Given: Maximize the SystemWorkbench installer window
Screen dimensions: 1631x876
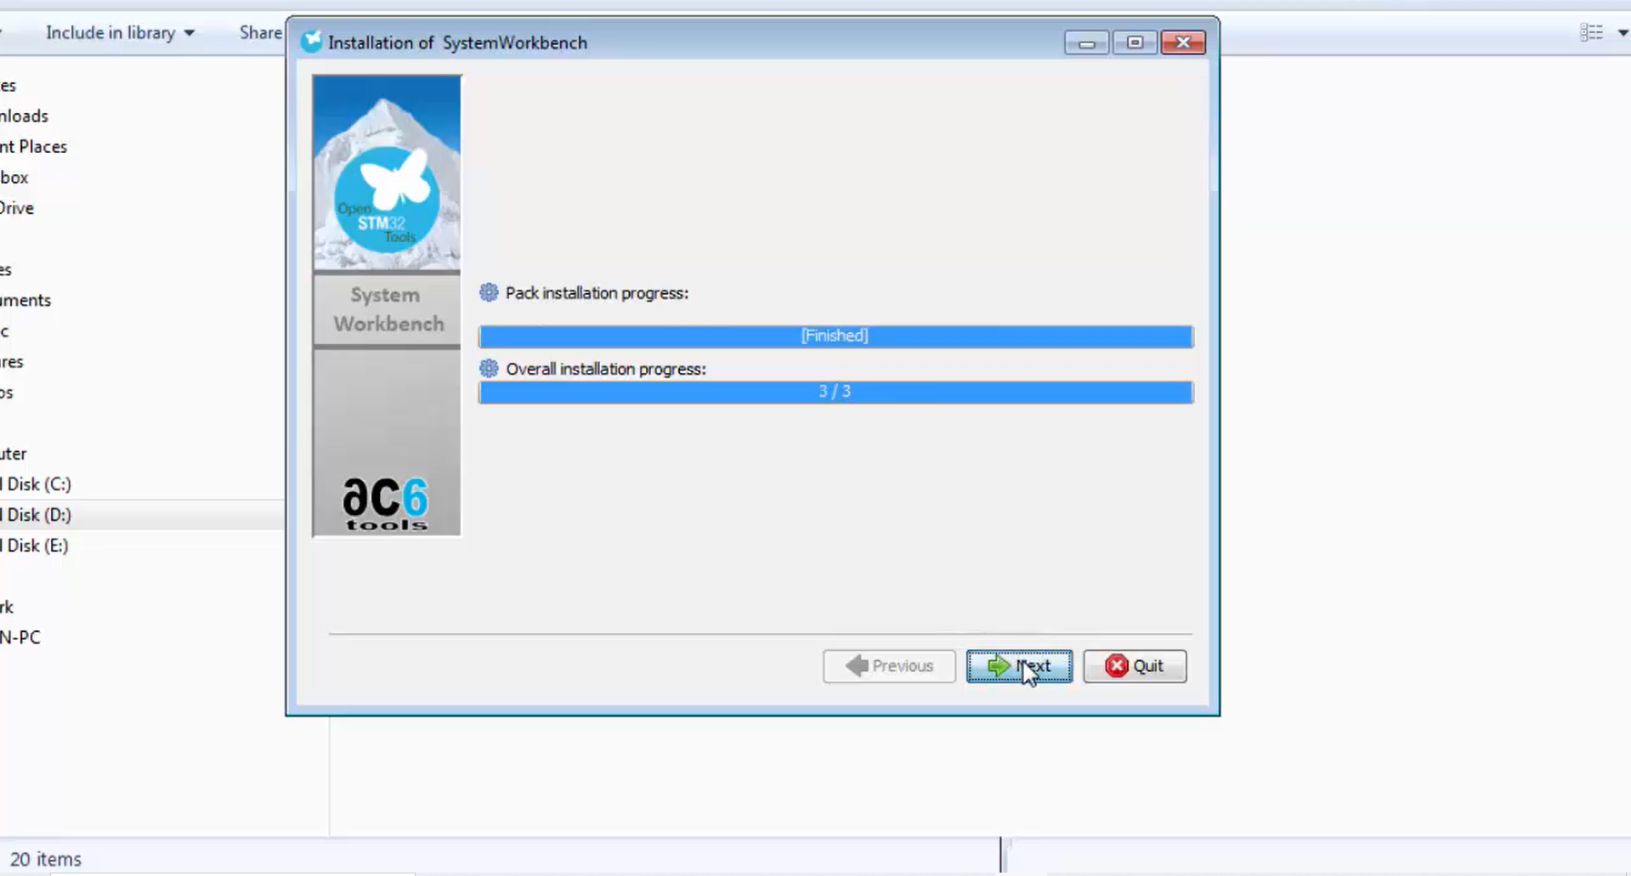Looking at the screenshot, I should 1135,42.
